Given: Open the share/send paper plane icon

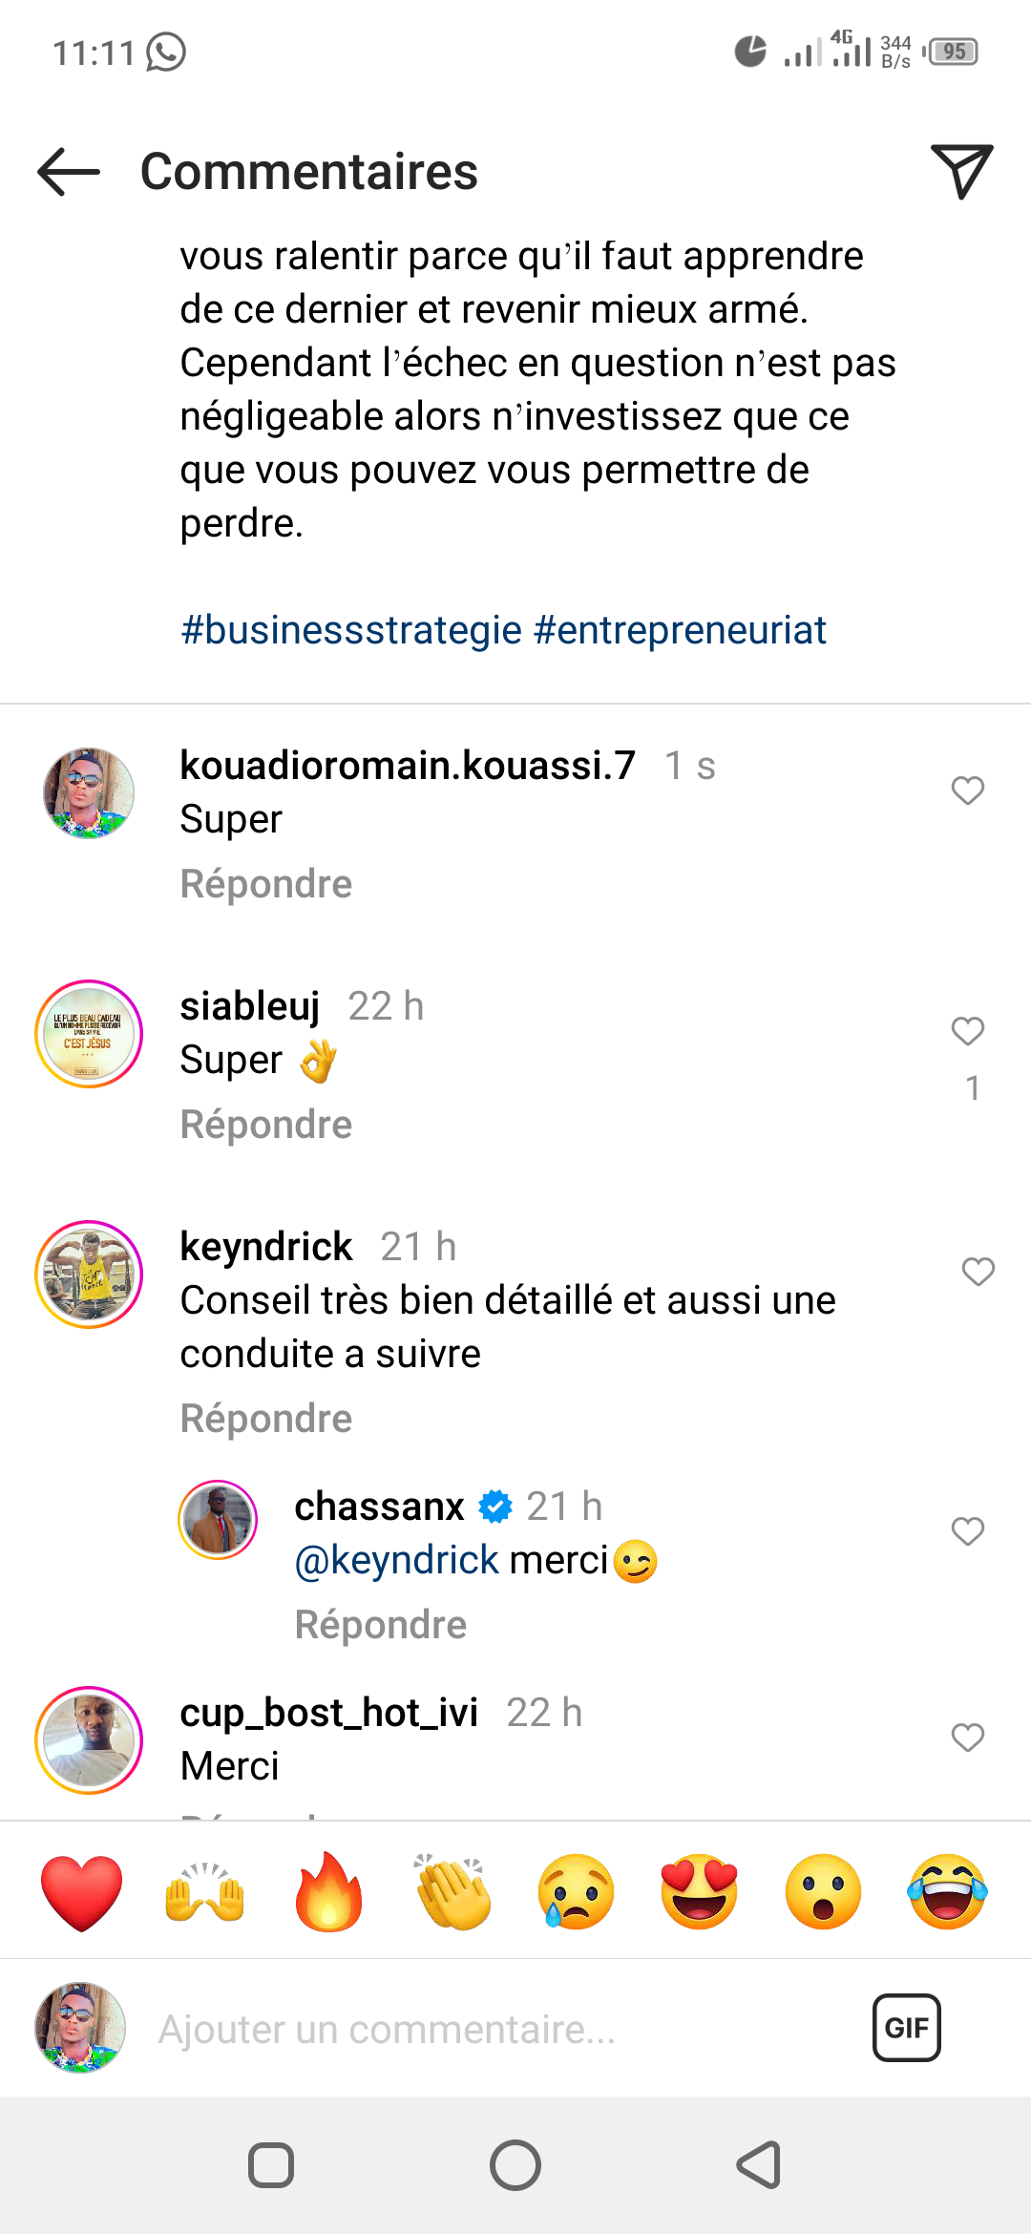Looking at the screenshot, I should click(961, 172).
